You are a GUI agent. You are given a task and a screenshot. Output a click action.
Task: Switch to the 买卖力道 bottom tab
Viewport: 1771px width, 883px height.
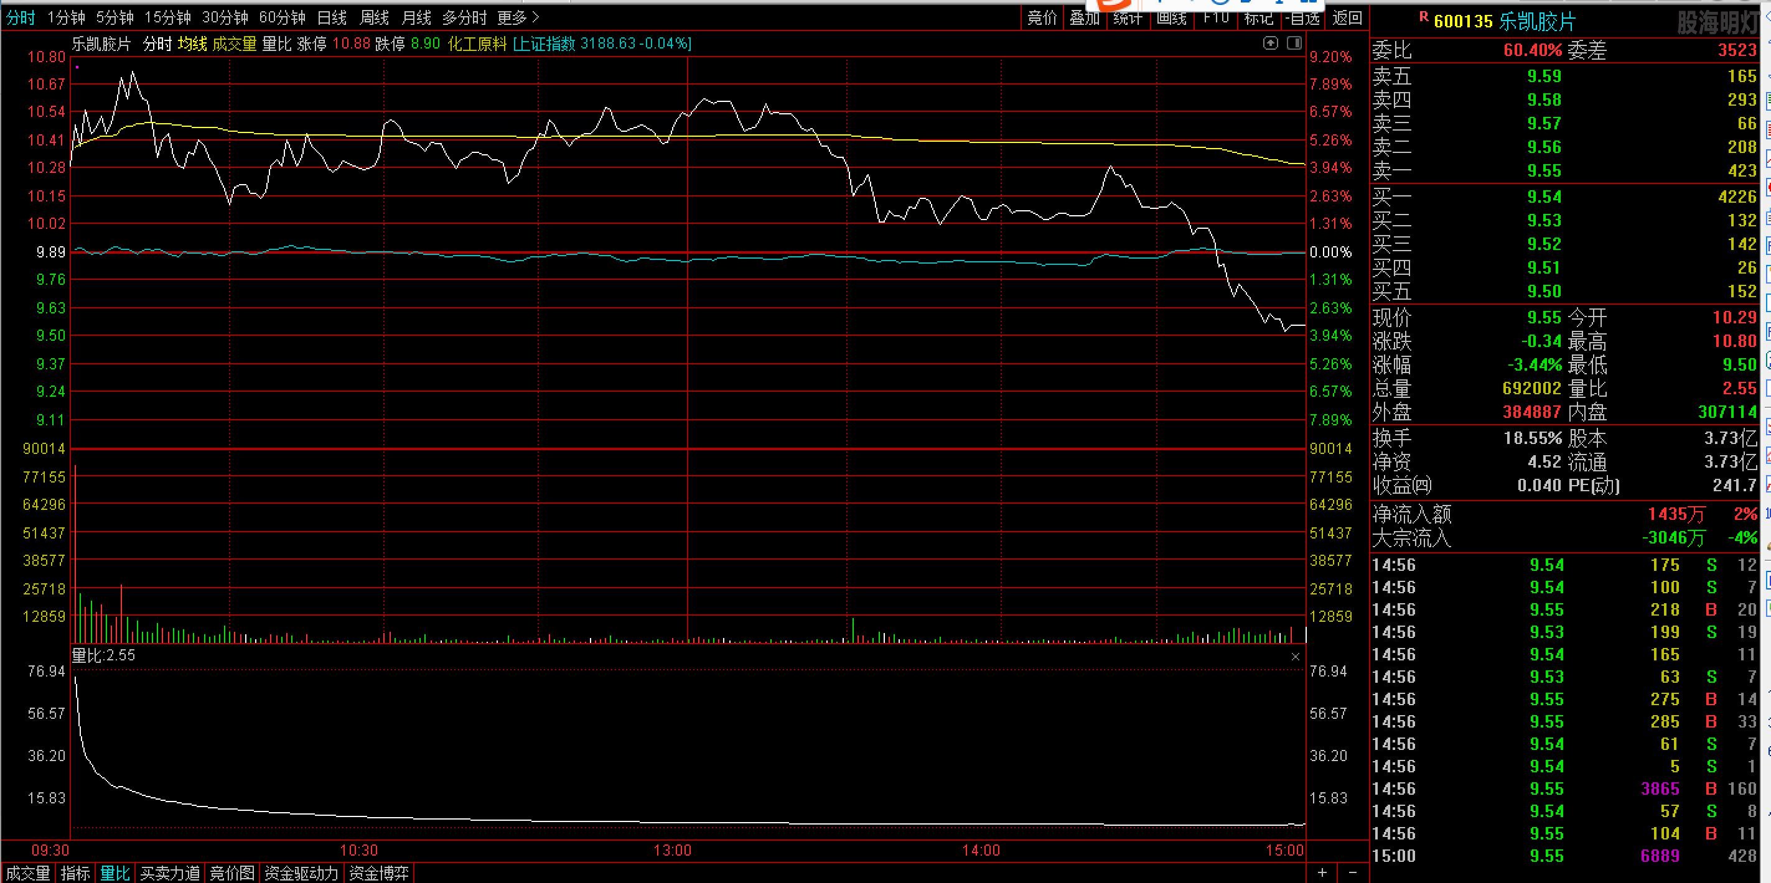pos(171,874)
